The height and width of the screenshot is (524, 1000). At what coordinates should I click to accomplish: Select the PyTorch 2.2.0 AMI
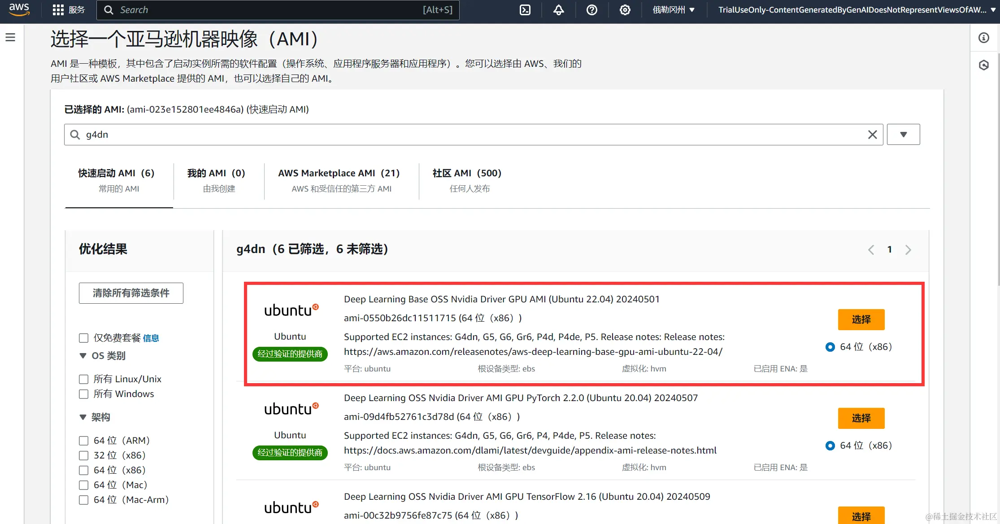(861, 418)
